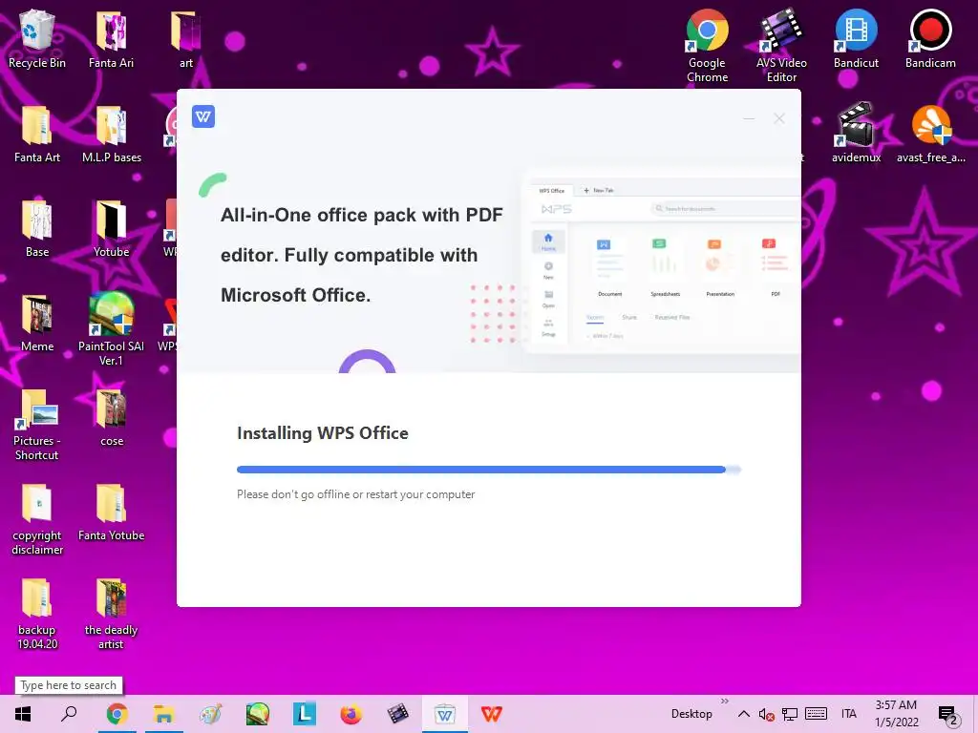Open the Bandicam desktop shortcut

pyautogui.click(x=930, y=38)
